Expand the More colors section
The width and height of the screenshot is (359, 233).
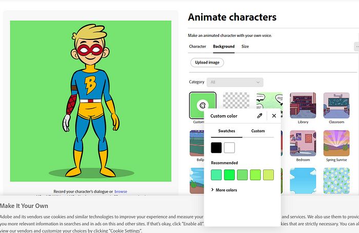224,190
